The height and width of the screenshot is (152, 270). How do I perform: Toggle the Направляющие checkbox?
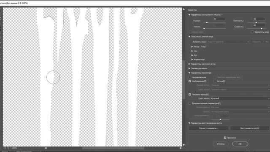[190, 77]
